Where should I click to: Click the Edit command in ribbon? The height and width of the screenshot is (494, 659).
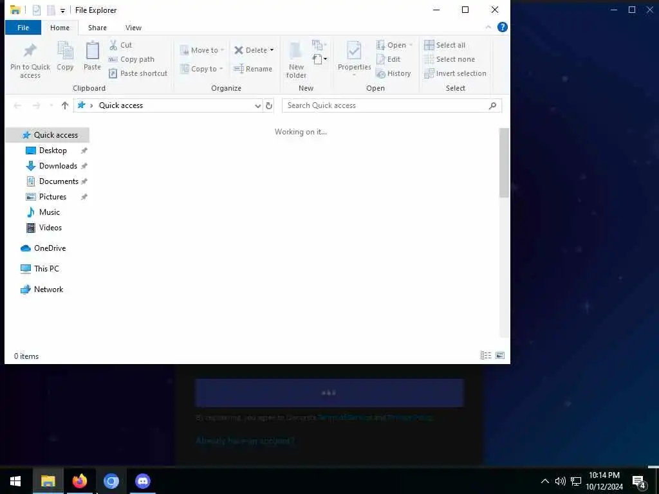tap(388, 59)
